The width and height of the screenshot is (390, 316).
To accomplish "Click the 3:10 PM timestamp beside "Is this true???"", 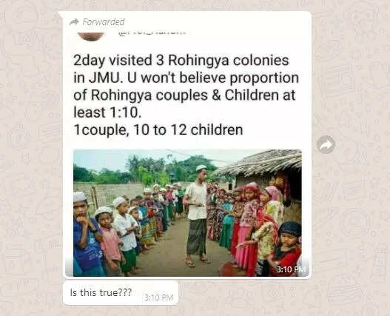I will (x=158, y=297).
